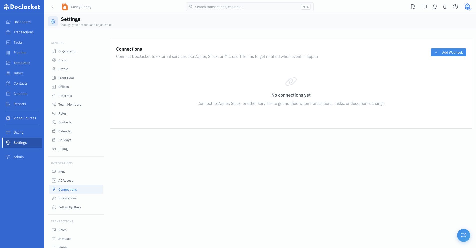Screen dimensions: 476x248
Task: Open Organization settings
Action: (76, 51)
